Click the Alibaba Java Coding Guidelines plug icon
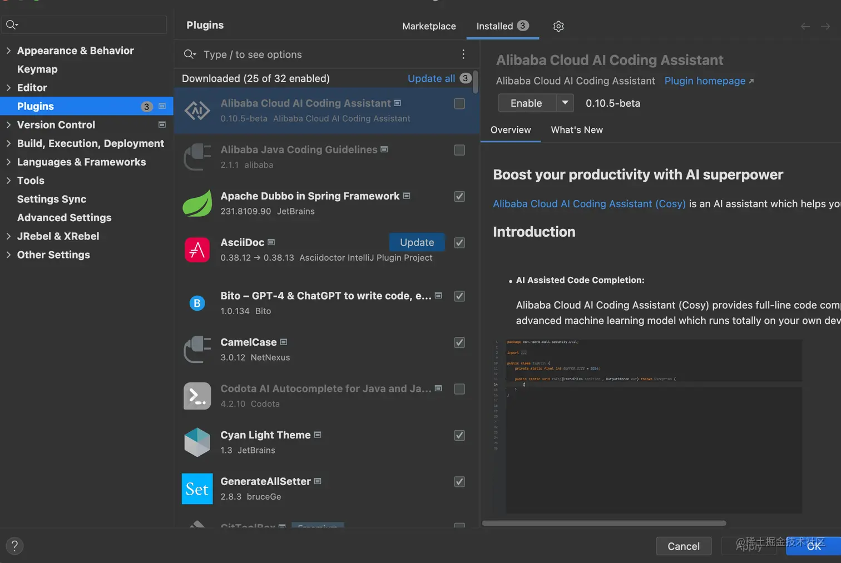This screenshot has width=841, height=563. click(197, 157)
